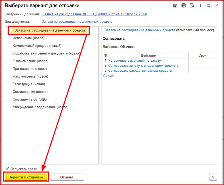Select 'Регистрация (новая)' option
Screen dimensions: 224x185
pyautogui.click(x=29, y=84)
